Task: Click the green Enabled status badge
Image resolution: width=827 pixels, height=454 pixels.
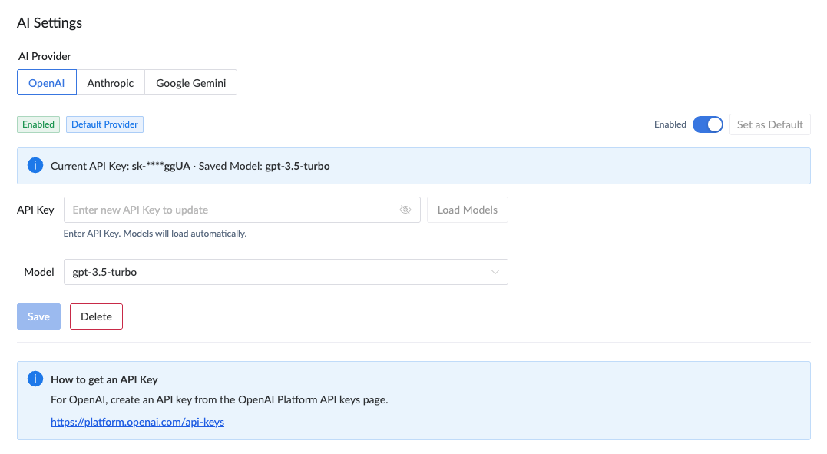Action: tap(38, 124)
